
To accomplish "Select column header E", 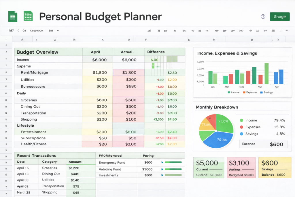I will pos(189,39).
